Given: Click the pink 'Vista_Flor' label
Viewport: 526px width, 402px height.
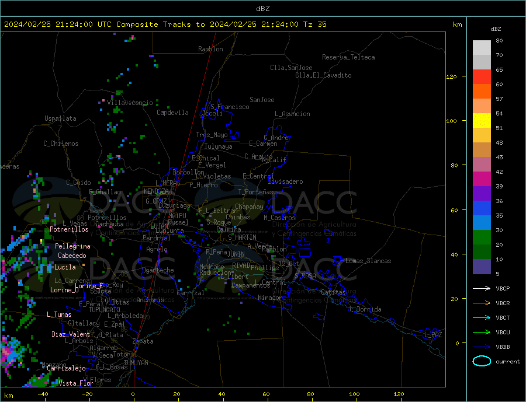Looking at the screenshot, I should (76, 383).
